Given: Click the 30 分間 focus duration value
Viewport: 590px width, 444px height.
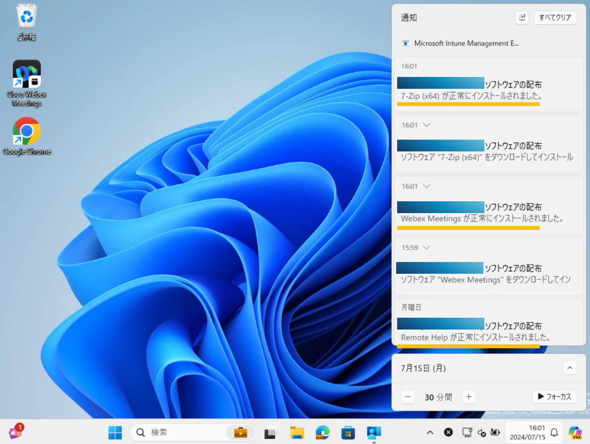Looking at the screenshot, I should [439, 397].
